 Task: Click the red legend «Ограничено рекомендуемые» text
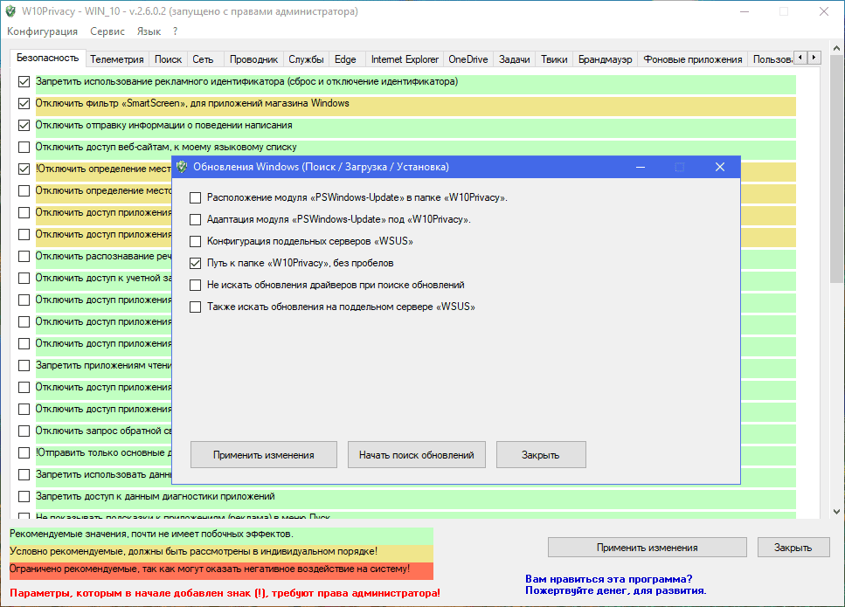tap(210, 569)
